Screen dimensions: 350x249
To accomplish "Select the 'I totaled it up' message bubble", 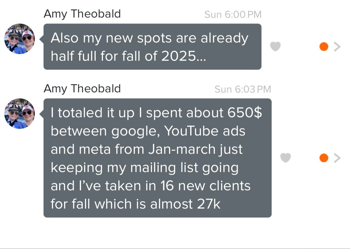I will [x=158, y=158].
